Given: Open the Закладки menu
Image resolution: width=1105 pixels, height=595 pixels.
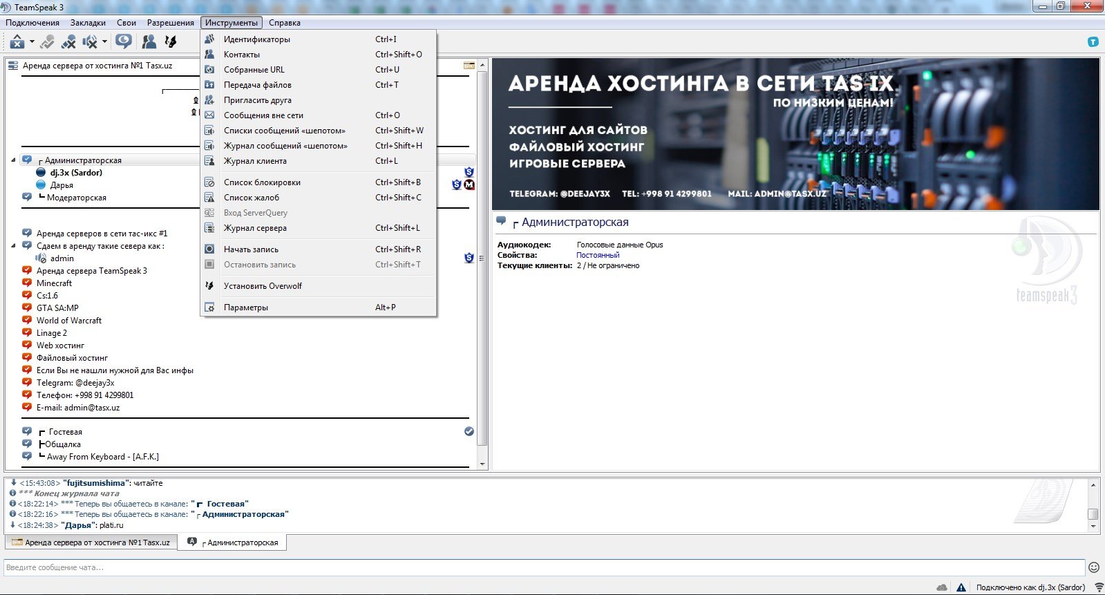Looking at the screenshot, I should pyautogui.click(x=88, y=23).
